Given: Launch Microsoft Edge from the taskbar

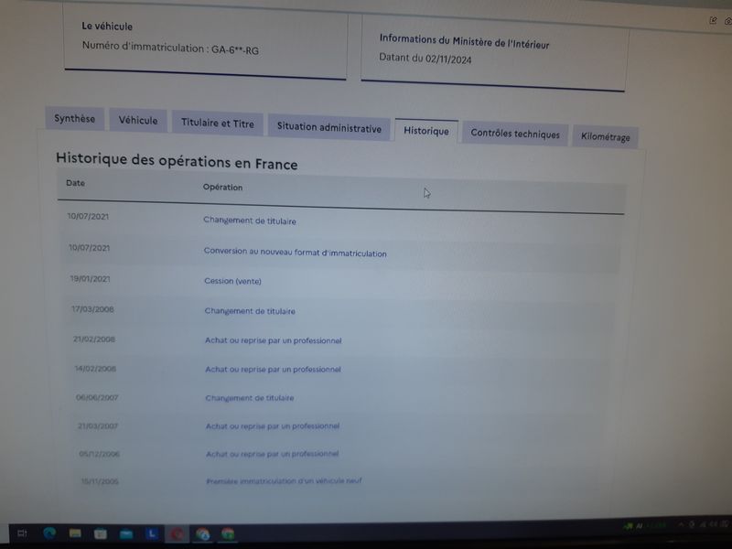Looking at the screenshot, I should pos(49,533).
